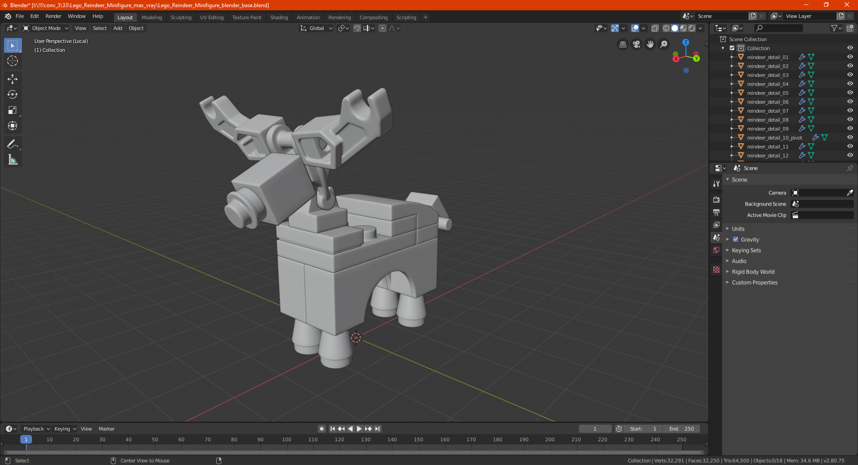Jump to the timeline start frame
Image resolution: width=858 pixels, height=465 pixels.
(x=332, y=429)
